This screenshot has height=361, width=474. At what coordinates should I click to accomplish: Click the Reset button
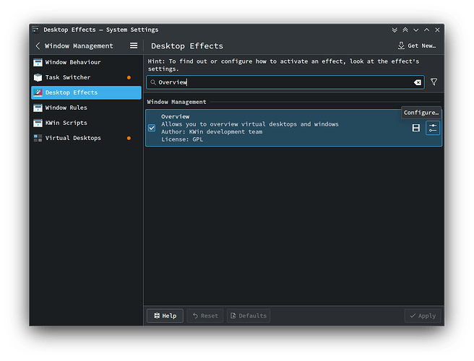tap(205, 316)
